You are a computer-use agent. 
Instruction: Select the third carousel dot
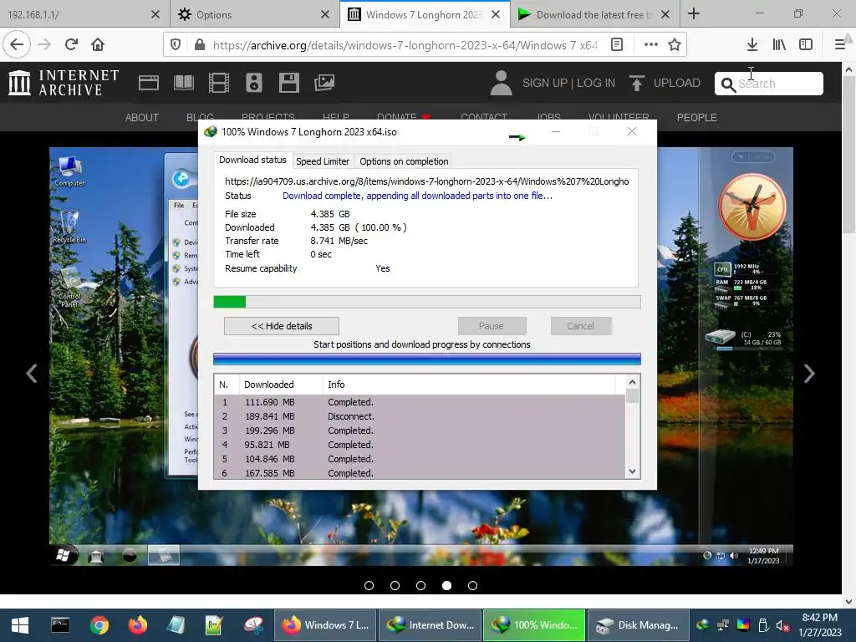(421, 586)
